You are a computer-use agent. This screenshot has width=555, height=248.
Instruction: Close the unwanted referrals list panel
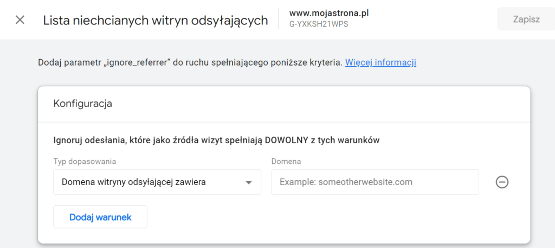[20, 20]
